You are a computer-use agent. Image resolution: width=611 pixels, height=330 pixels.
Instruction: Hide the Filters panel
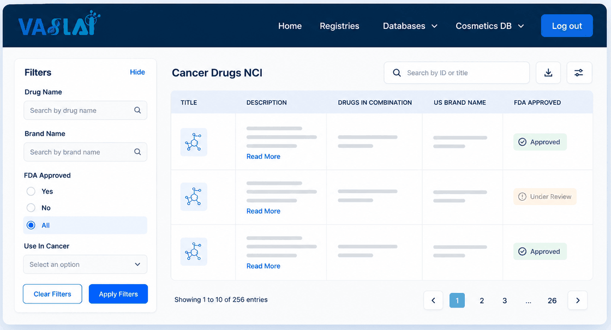[x=137, y=72]
